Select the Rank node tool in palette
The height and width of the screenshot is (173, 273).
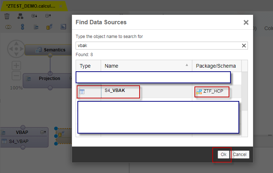[x=63, y=27]
